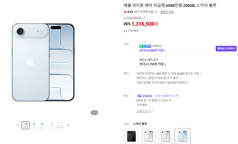Viewport: 238px width, 144px height.
Task: Choose the second white color swatch
Action: (165, 136)
